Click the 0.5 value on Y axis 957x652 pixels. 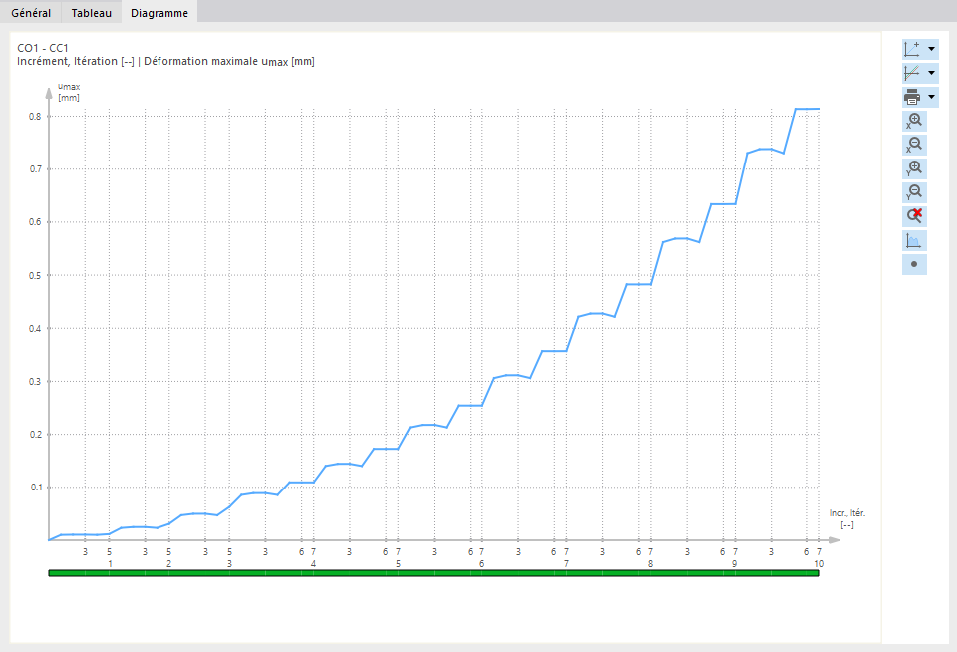[36, 275]
